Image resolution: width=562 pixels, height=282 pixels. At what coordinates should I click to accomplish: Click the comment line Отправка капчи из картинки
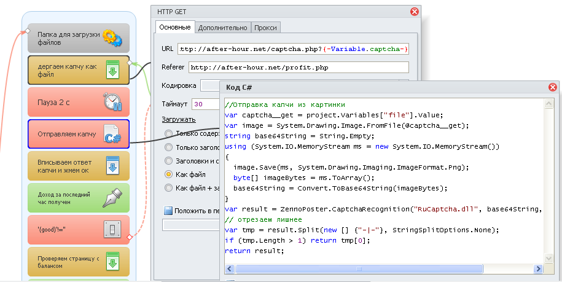point(285,104)
